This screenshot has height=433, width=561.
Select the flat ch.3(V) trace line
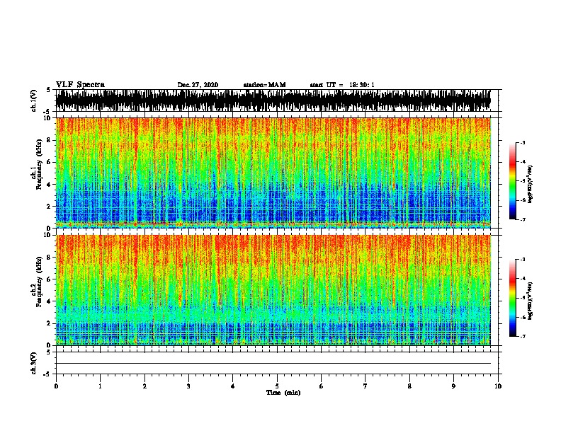273,364
